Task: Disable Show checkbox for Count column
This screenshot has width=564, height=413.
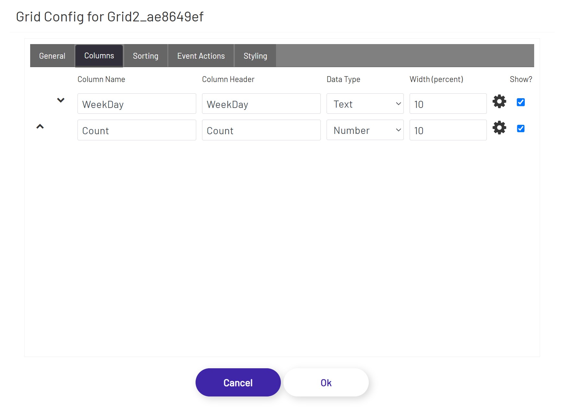Action: click(x=520, y=128)
